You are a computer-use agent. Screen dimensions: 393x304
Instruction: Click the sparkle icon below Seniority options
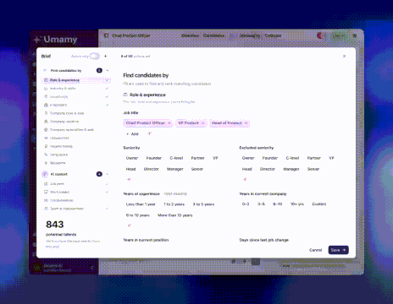129,179
